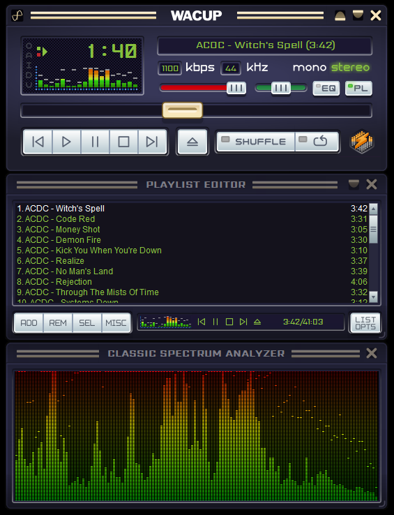Toggle Repeat mode
394x515 pixels.
coord(317,142)
